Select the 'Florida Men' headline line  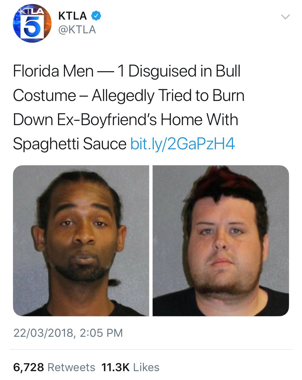(x=127, y=71)
